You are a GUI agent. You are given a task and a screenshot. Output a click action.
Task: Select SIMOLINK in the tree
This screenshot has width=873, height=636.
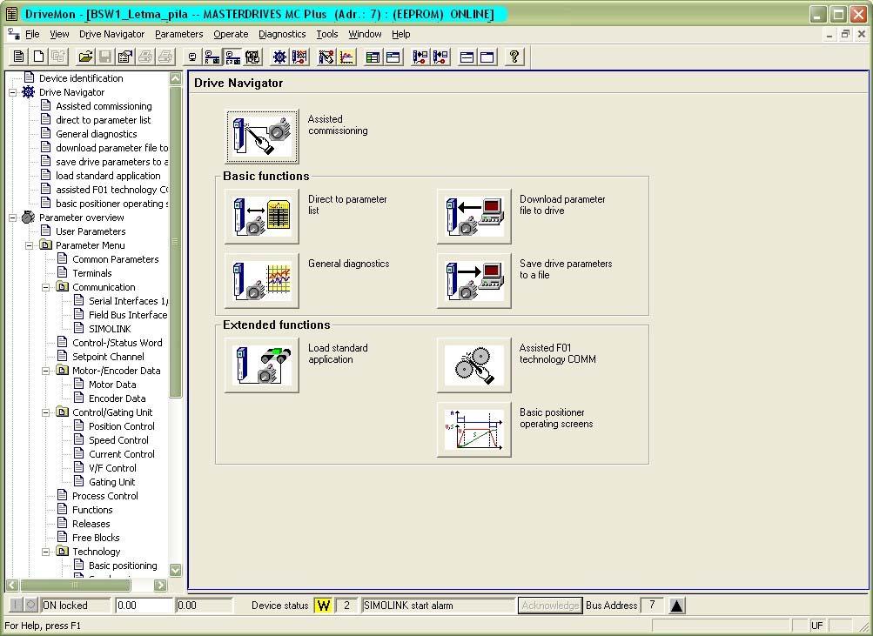click(x=110, y=329)
